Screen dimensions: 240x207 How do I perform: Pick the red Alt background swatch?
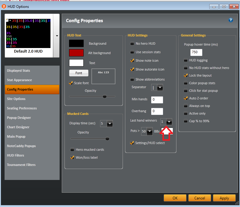76,53
